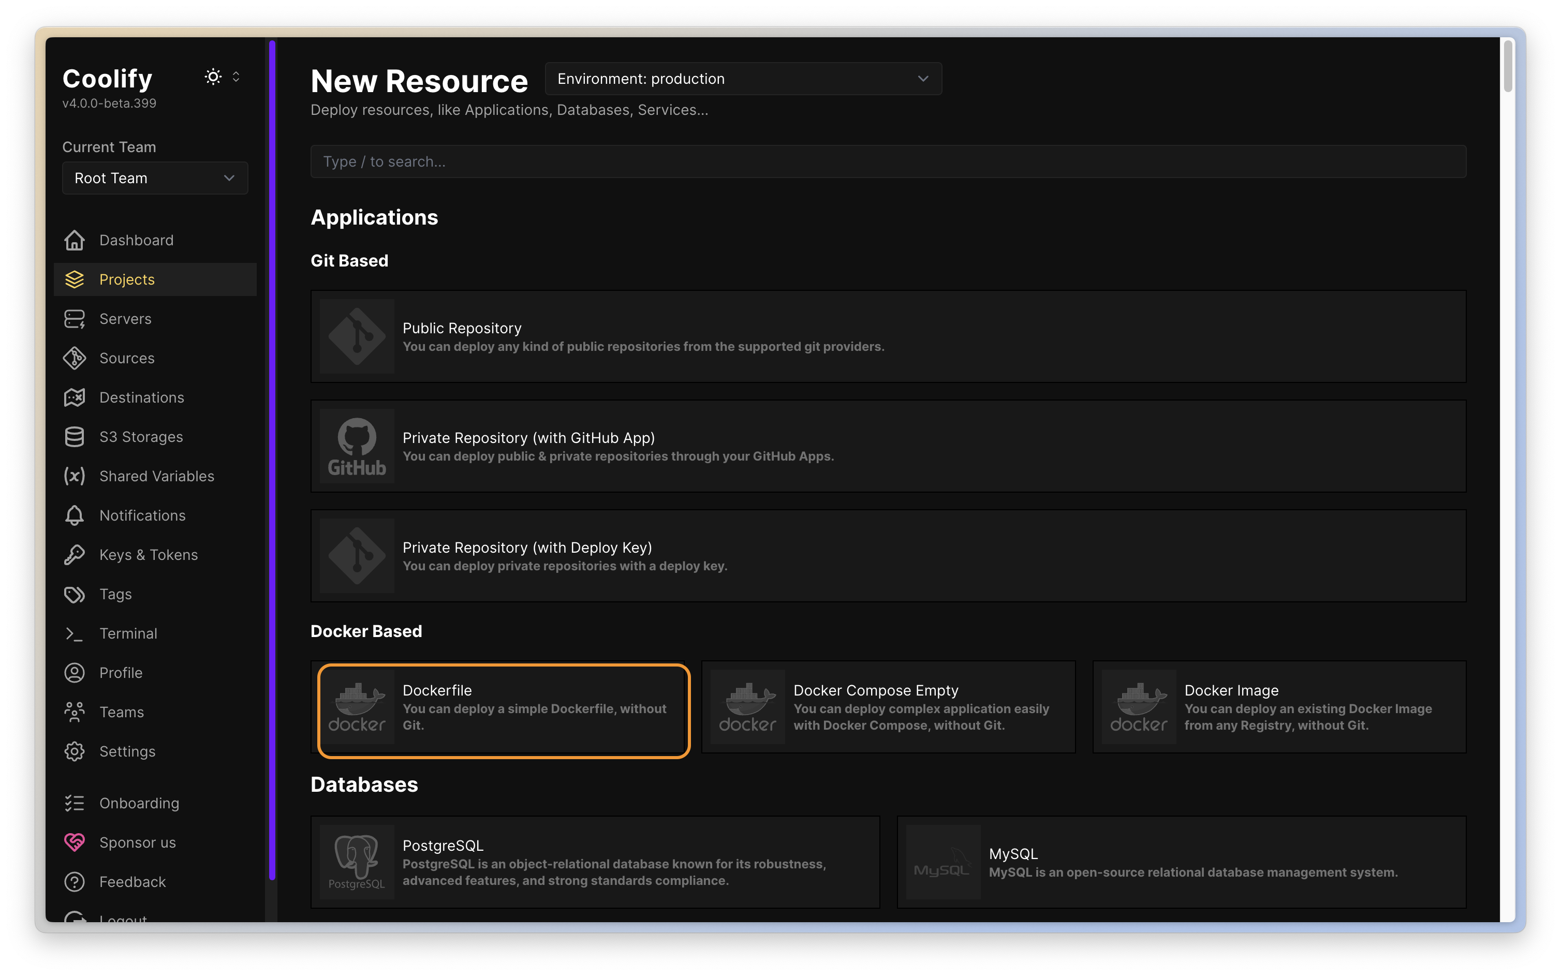Go to Projects in sidebar menu
The image size is (1561, 976).
(x=127, y=279)
